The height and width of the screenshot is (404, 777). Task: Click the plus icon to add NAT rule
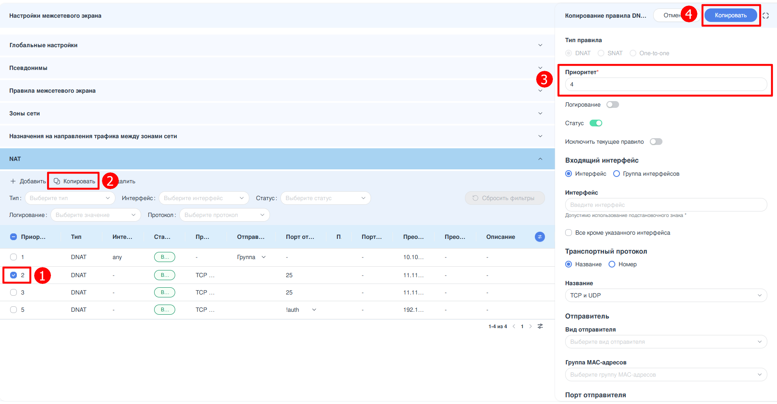[x=13, y=181]
